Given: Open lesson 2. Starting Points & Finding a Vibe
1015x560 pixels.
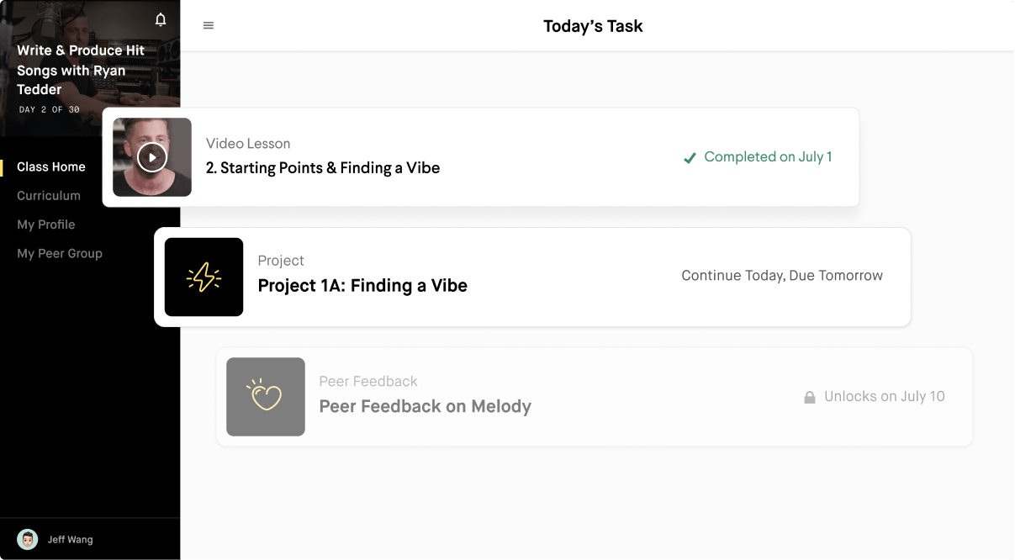Looking at the screenshot, I should (x=323, y=167).
